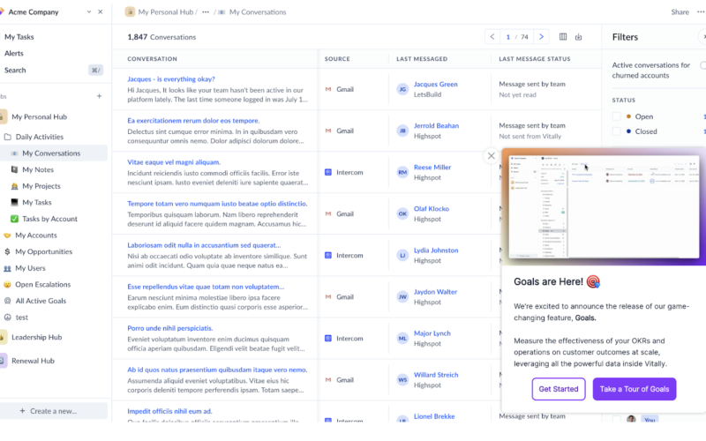This screenshot has height=441, width=706.
Task: Click the page number input field
Action: tap(508, 37)
